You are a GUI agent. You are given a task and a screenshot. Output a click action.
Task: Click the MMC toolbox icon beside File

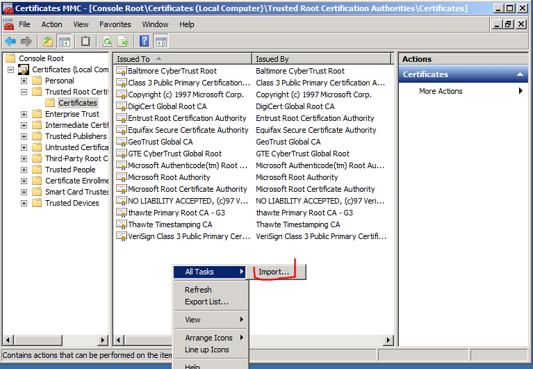click(x=8, y=24)
